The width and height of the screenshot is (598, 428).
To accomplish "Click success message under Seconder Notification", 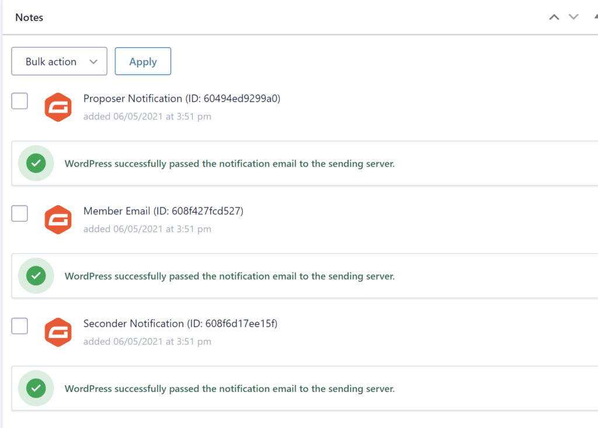I will [230, 389].
